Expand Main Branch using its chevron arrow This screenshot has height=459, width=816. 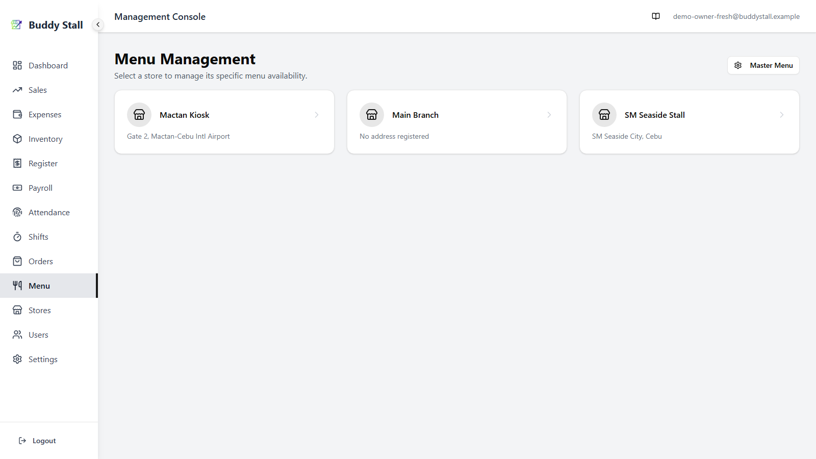point(549,115)
